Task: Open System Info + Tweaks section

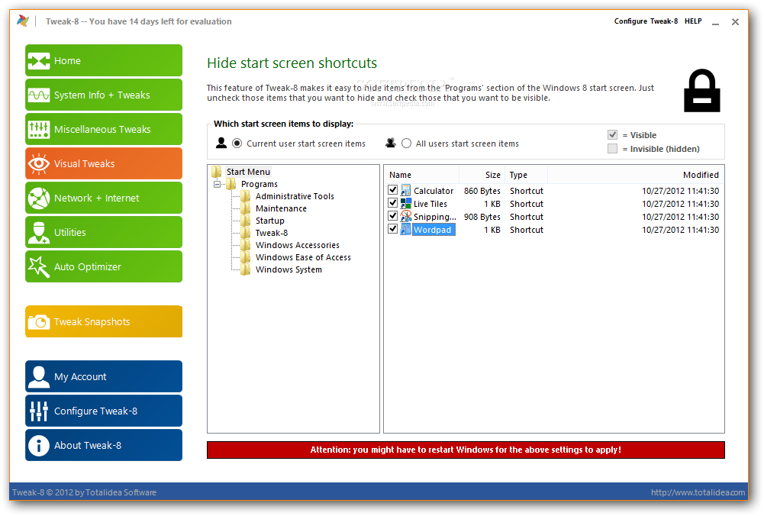Action: coord(104,95)
